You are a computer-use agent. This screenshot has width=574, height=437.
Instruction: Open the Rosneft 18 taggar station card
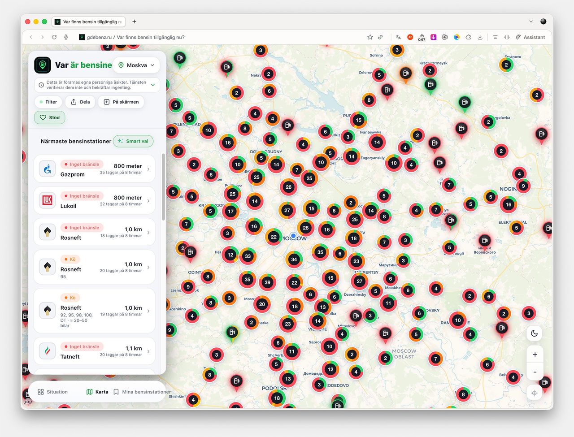pos(95,232)
